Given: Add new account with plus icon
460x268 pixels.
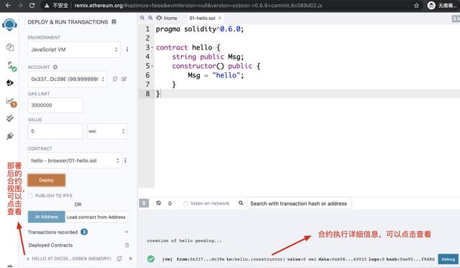Looking at the screenshot, I should pyautogui.click(x=55, y=67).
